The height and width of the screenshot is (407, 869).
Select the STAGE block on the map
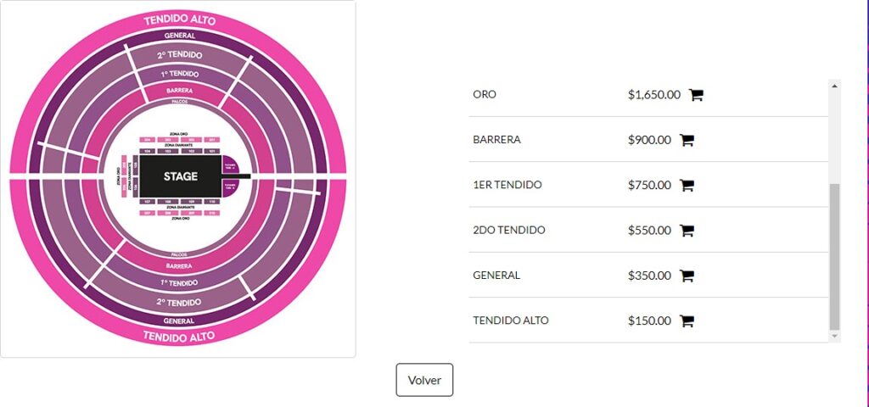(180, 176)
